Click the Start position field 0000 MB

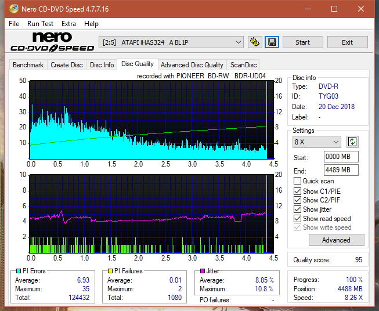coord(341,157)
